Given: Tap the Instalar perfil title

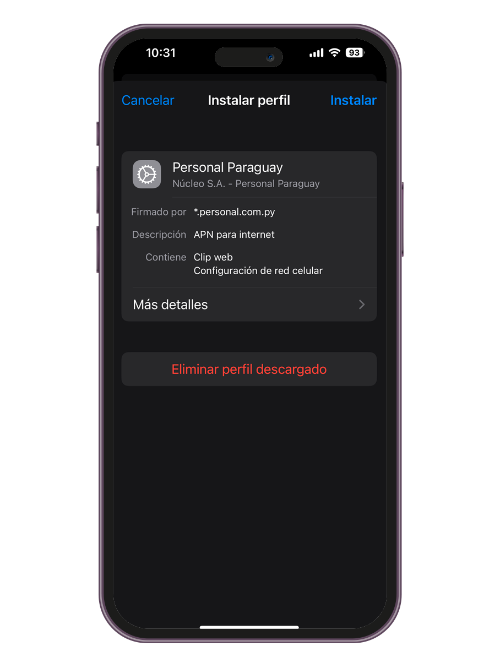Looking at the screenshot, I should (x=249, y=100).
